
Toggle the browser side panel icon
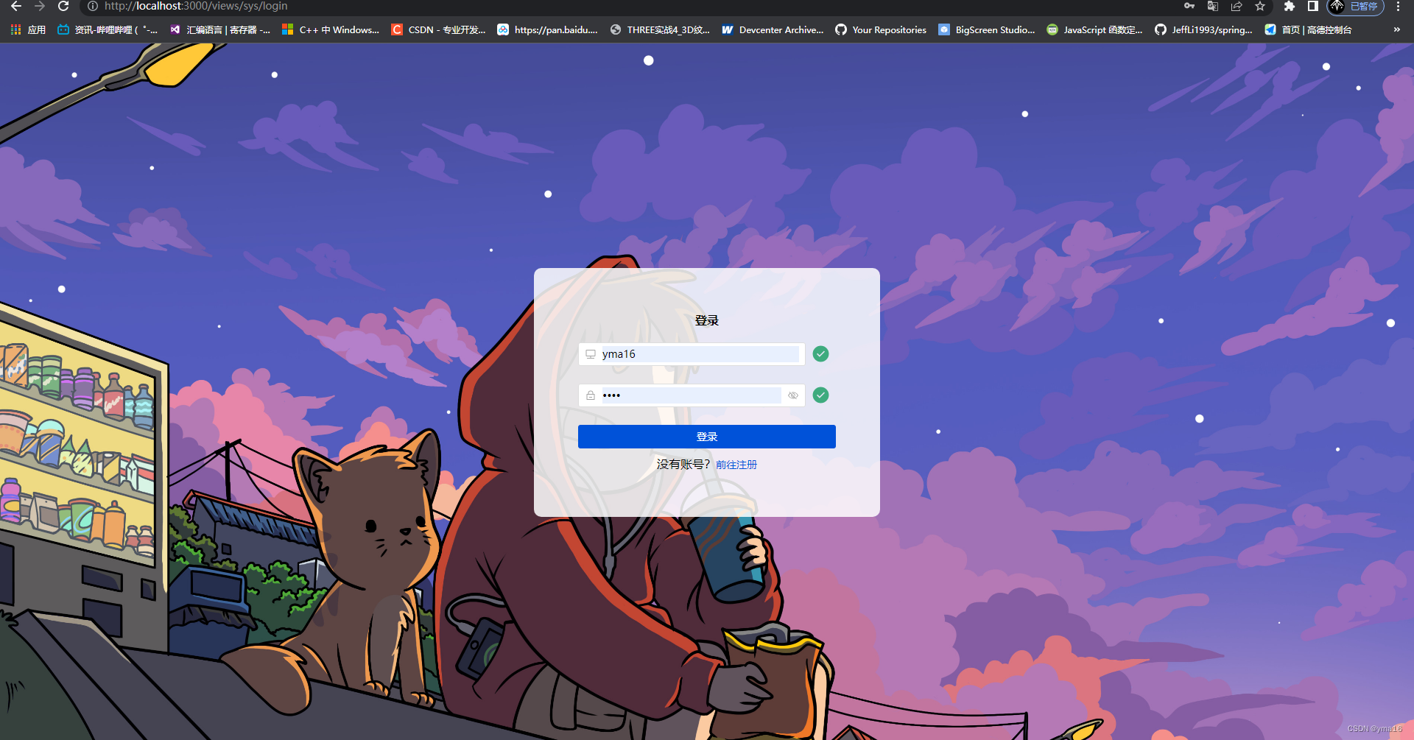pos(1312,6)
